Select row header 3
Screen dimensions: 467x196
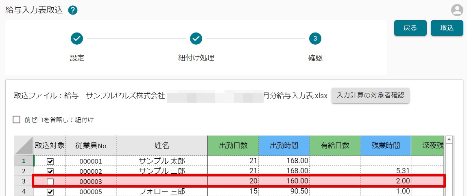24,181
